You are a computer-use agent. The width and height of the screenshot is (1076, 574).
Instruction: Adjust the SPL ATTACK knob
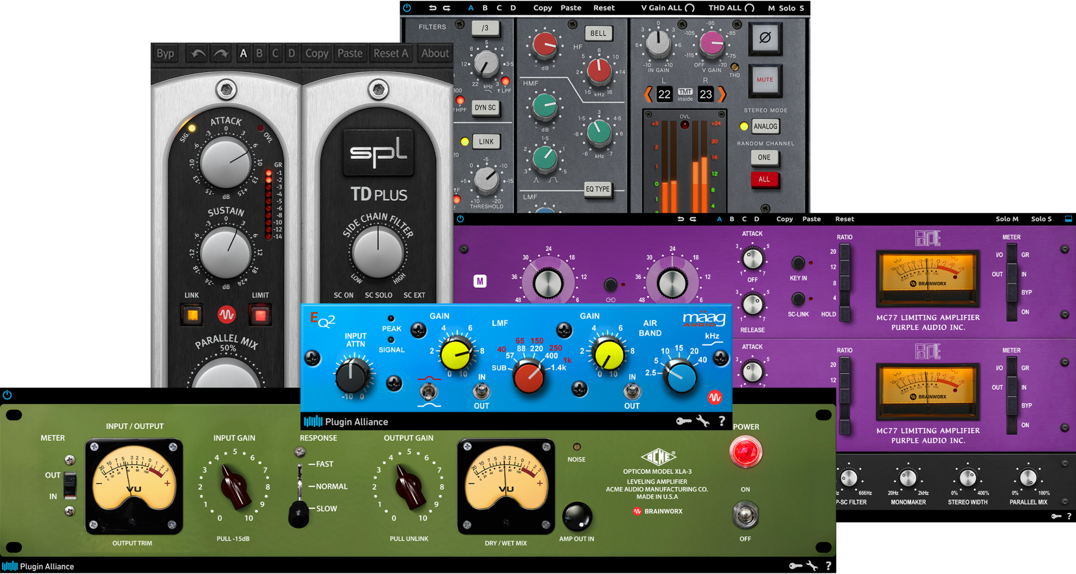226,164
